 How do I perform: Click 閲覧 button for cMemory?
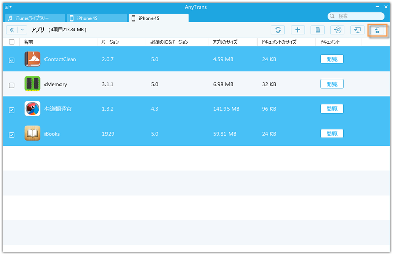[332, 84]
